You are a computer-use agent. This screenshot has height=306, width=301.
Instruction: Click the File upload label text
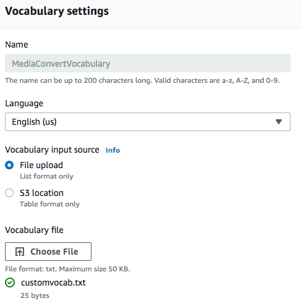pyautogui.click(x=41, y=165)
